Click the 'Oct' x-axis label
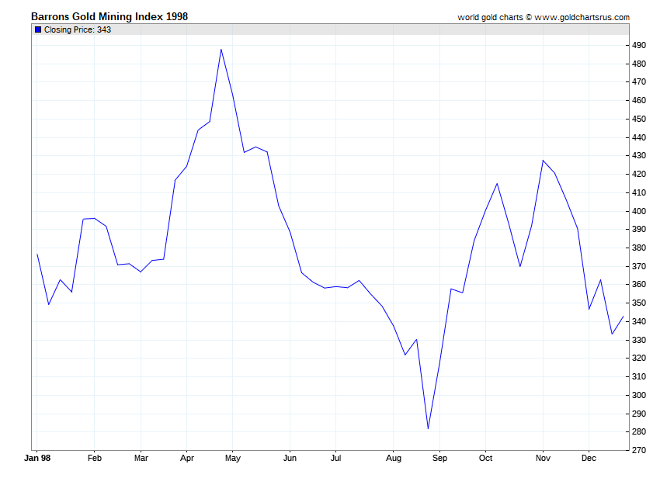Screen dimensions: 660x478 [x=486, y=458]
